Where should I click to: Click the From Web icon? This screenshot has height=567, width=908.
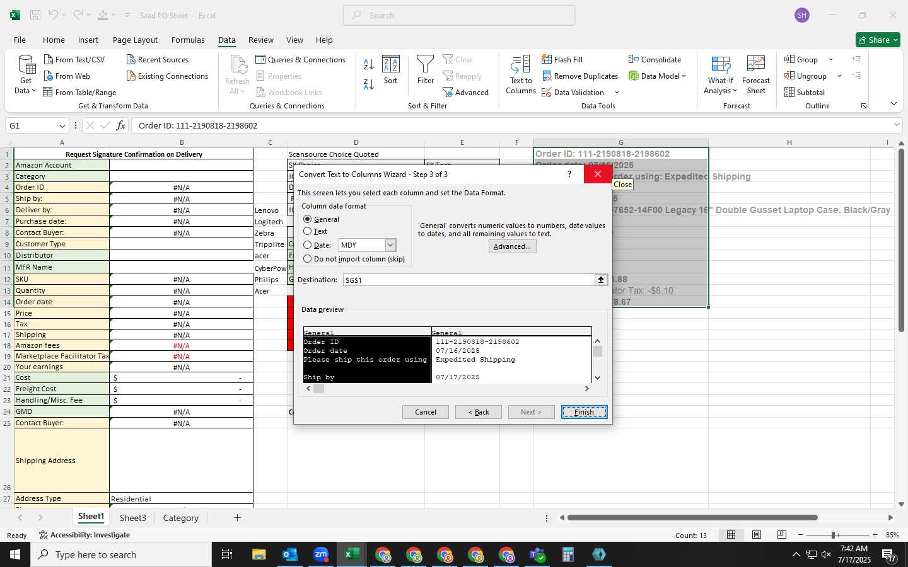coord(49,76)
